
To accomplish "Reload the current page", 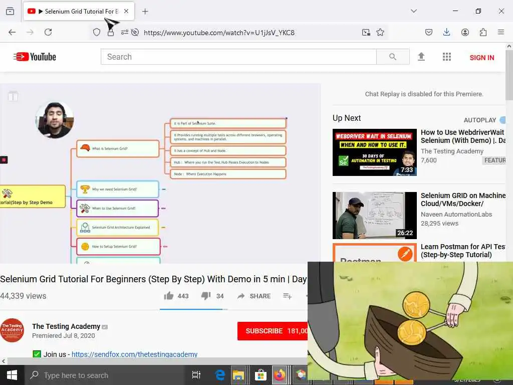I will (48, 32).
